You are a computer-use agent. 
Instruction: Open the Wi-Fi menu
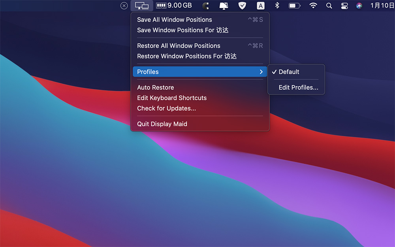pos(313,5)
